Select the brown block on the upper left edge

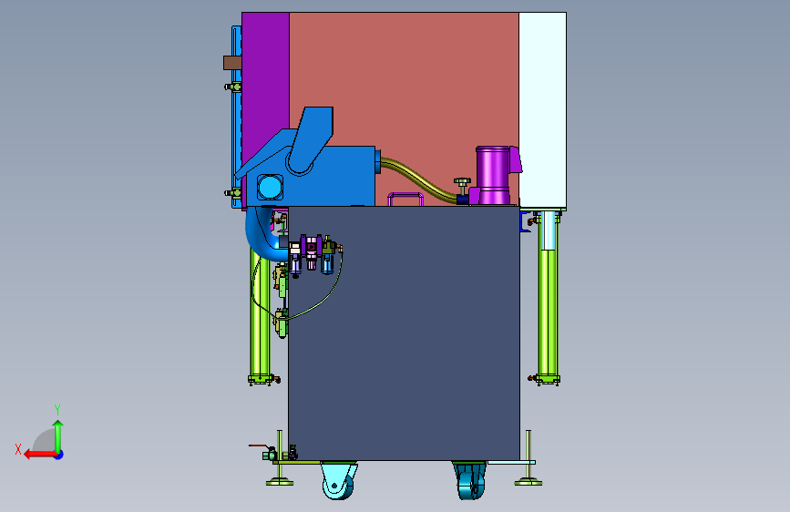232,63
